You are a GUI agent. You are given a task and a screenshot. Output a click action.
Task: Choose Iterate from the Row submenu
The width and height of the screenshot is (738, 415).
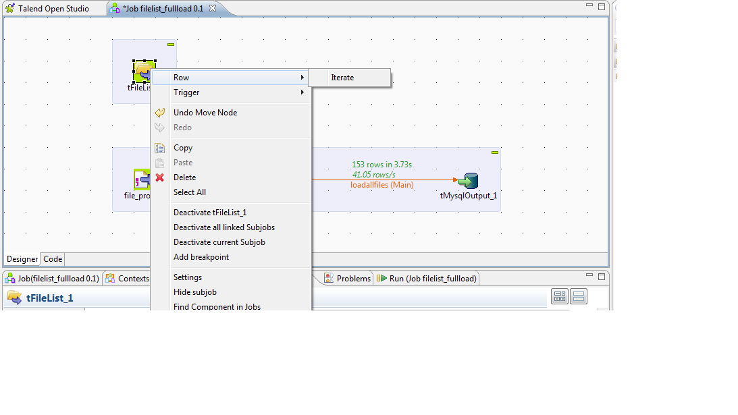tap(349, 78)
